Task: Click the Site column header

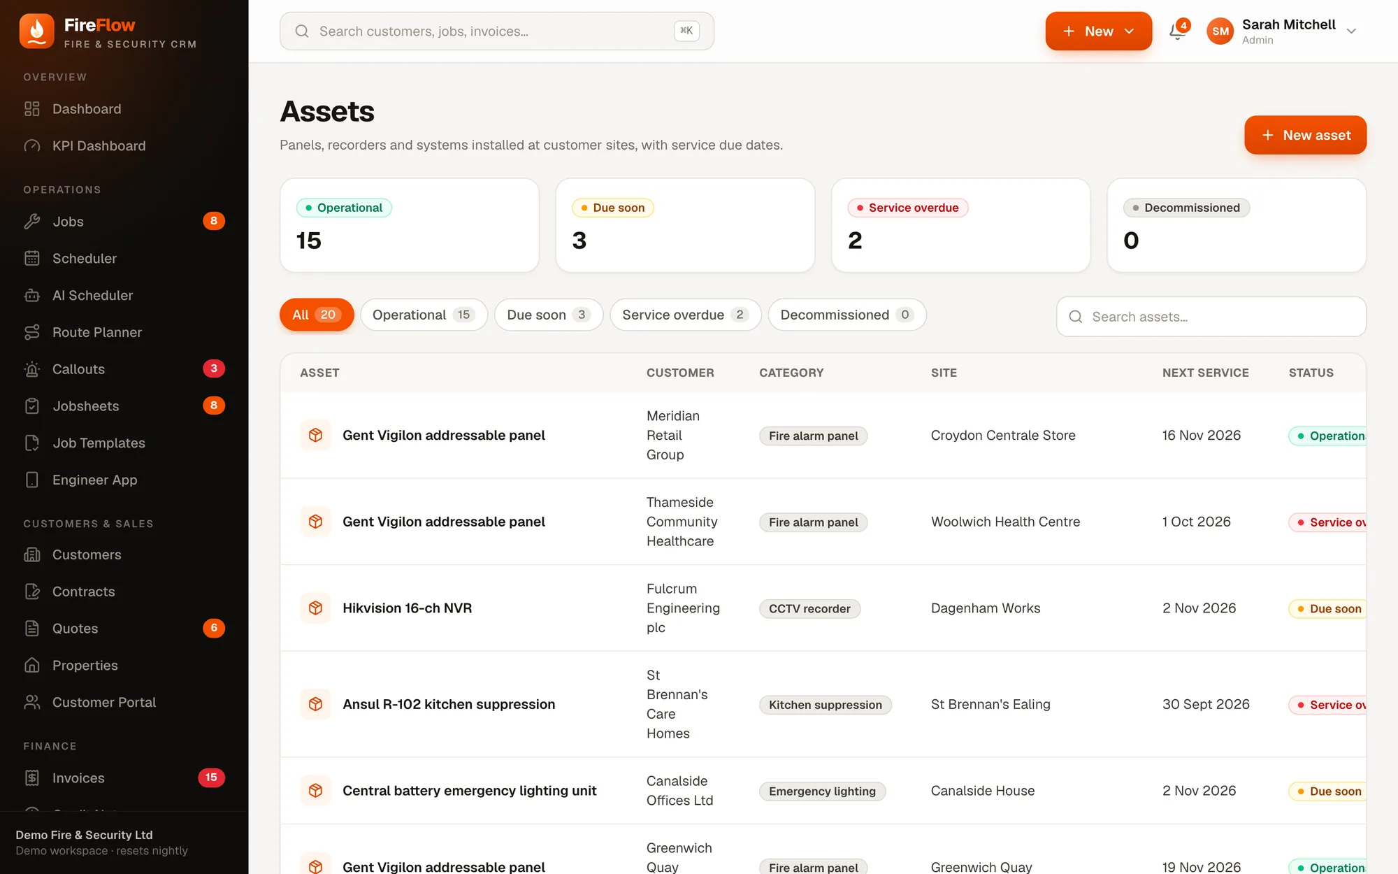Action: [944, 373]
